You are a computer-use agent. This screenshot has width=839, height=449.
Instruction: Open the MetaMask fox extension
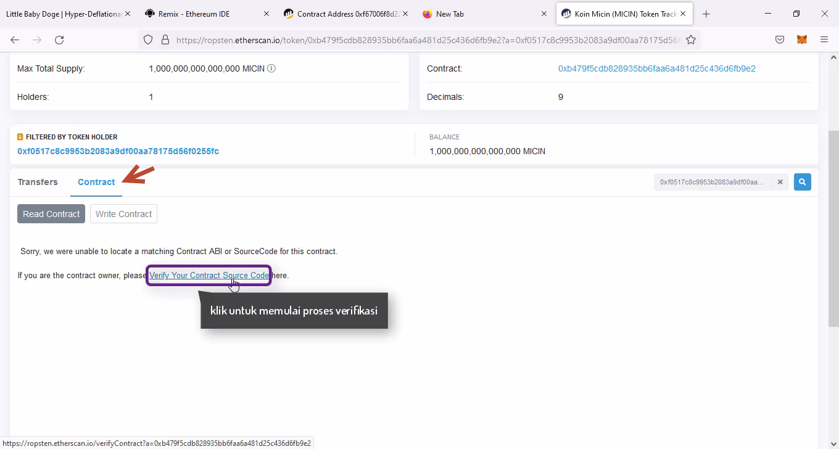801,39
